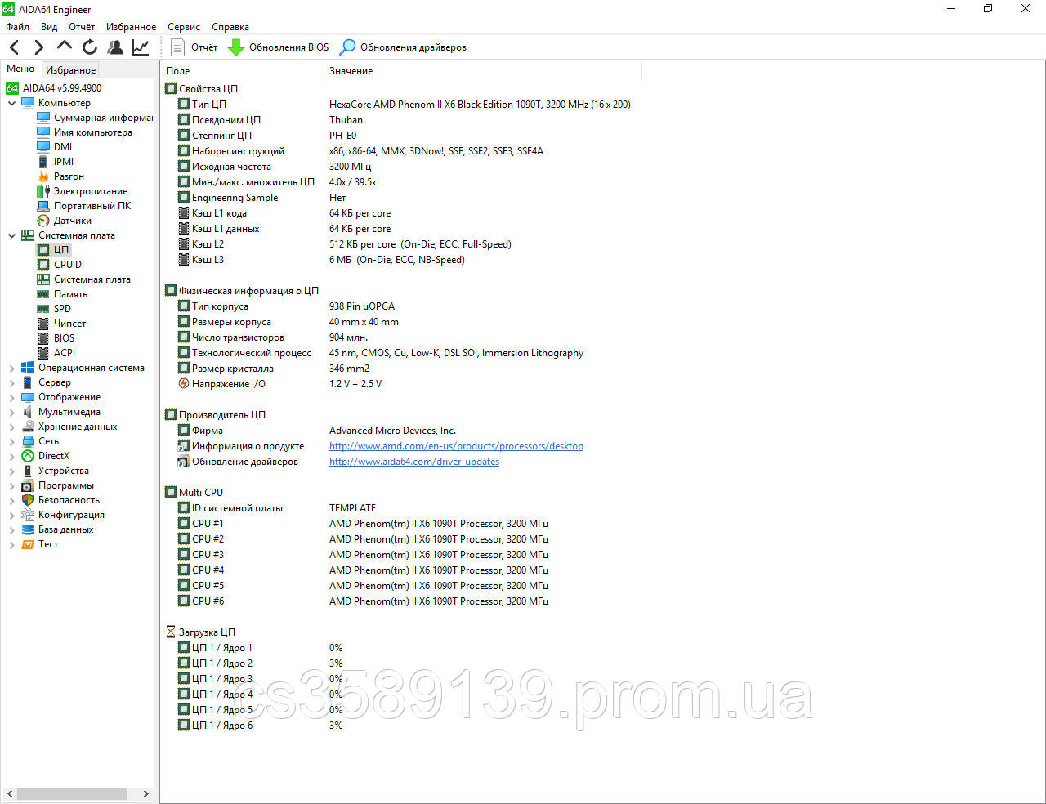Screen dimensions: 1046x804
Task: Expand the Мультимедиа tree node
Action: click(11, 412)
